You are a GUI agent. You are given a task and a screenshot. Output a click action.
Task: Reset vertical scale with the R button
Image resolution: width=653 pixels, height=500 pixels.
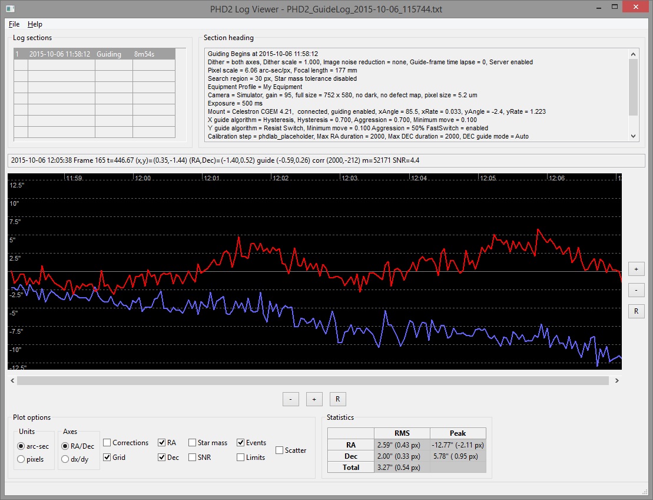pos(636,311)
